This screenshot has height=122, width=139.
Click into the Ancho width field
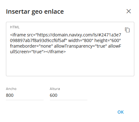click(25, 95)
